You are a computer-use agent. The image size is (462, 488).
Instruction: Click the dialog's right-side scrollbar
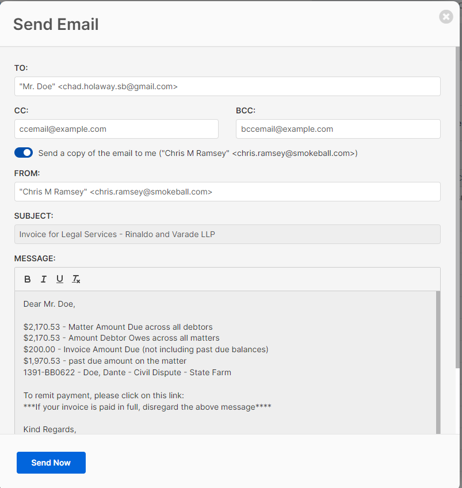tap(457, 208)
